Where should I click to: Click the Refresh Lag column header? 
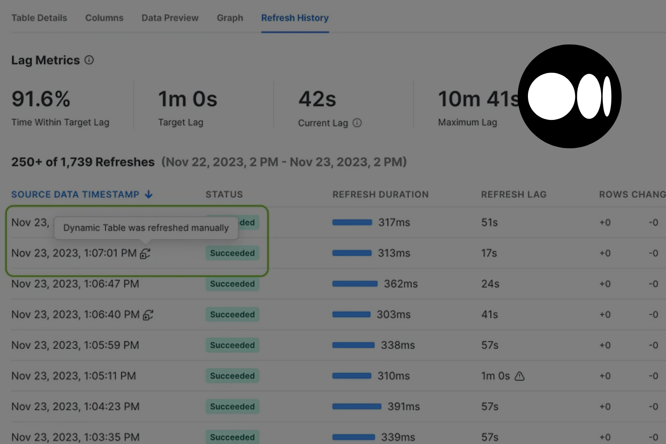click(x=514, y=194)
